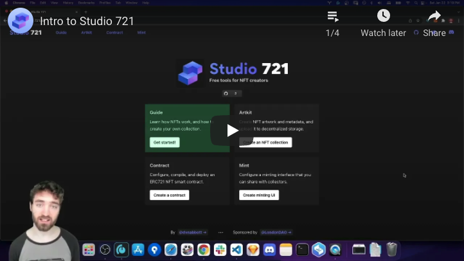This screenshot has height=261, width=464.
Task: Open the Mint link in the site navigation
Action: pos(141,33)
